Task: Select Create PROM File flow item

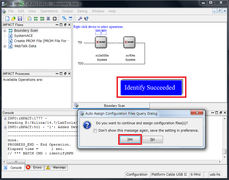Action: pyautogui.click(x=41, y=41)
